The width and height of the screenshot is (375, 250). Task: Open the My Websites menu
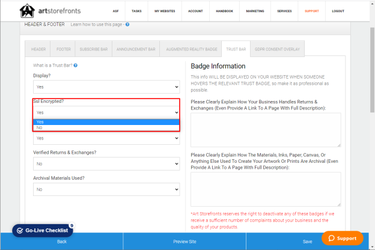tap(165, 11)
